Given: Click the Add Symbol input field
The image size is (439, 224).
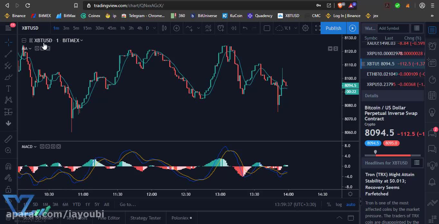Looking at the screenshot, I should (x=393, y=28).
